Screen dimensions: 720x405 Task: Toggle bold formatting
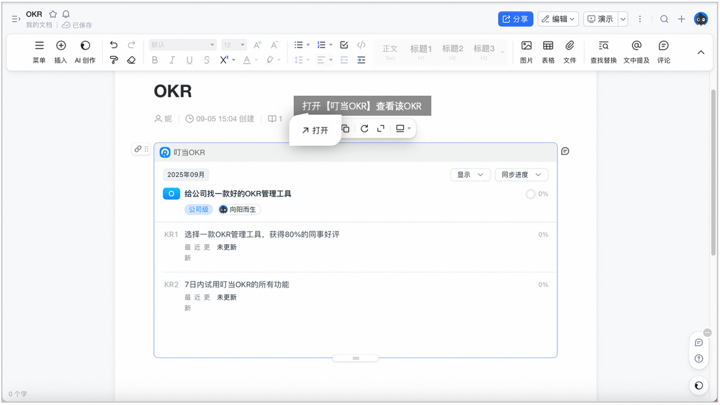(x=155, y=60)
